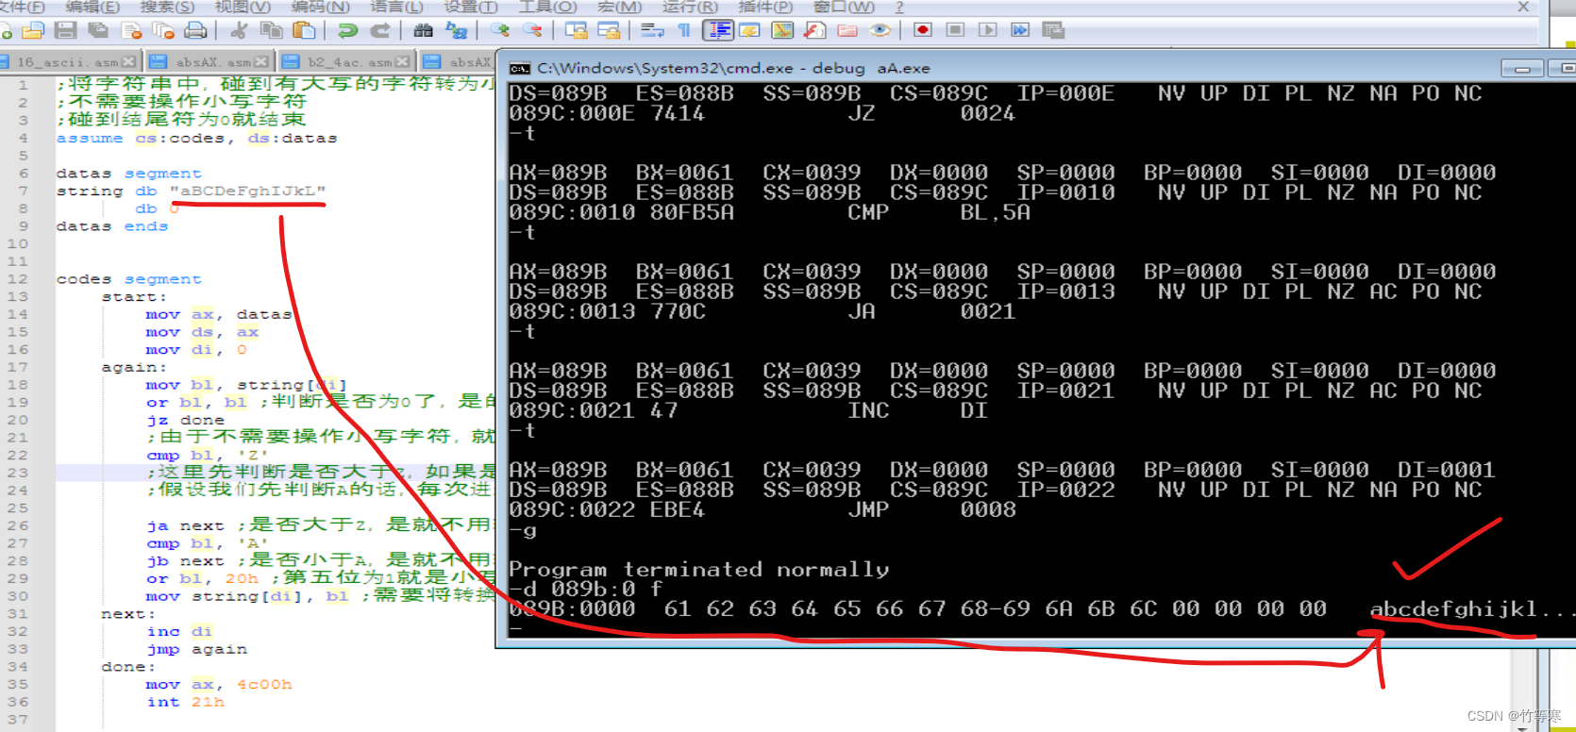Click the green Undo arrow icon
The width and height of the screenshot is (1576, 732).
[x=348, y=31]
